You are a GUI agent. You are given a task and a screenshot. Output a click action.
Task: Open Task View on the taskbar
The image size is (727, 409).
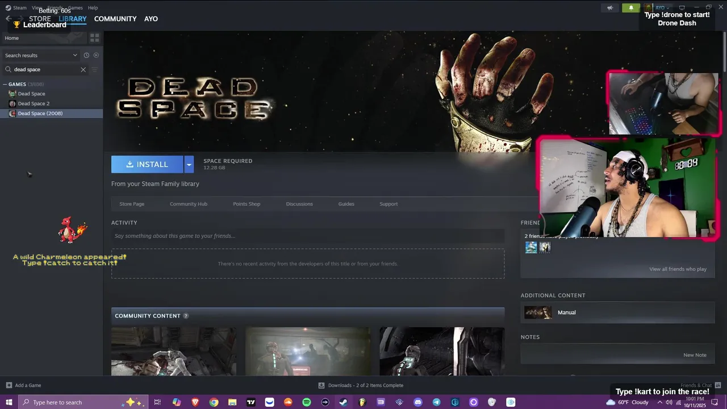click(x=157, y=402)
